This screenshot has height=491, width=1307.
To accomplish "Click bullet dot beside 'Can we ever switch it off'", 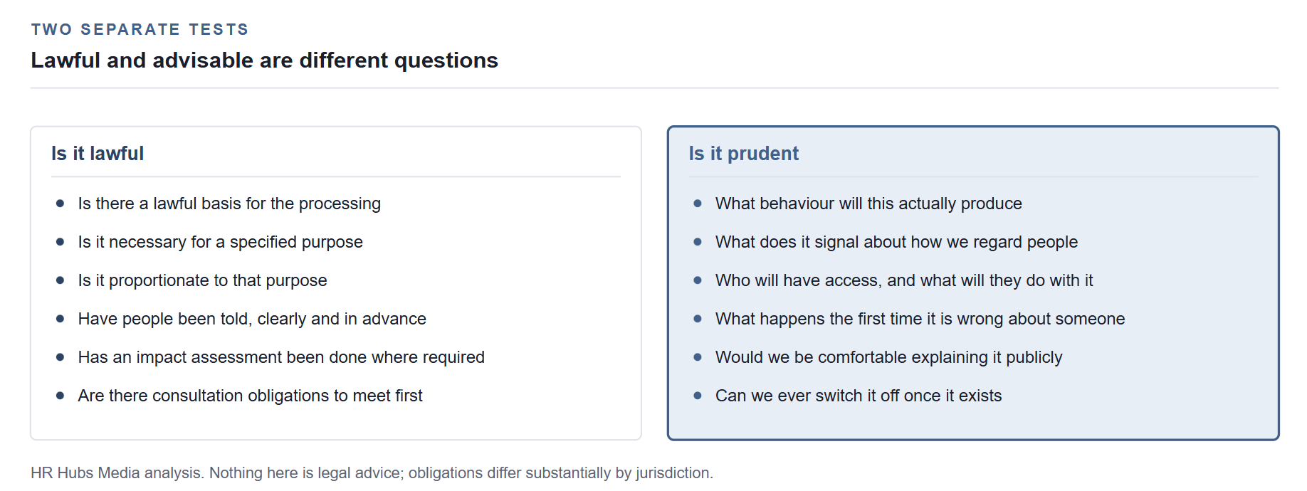I will tap(698, 396).
